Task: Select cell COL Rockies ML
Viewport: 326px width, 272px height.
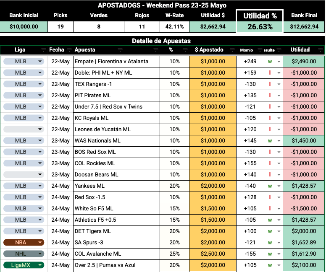Action: (x=116, y=163)
